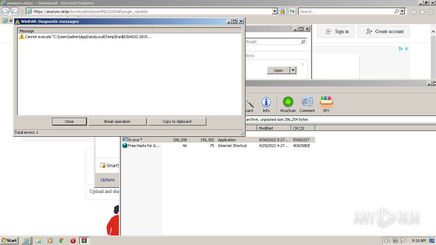
Task: Expand the address bar autocomplete dropdown
Action: coord(275,12)
